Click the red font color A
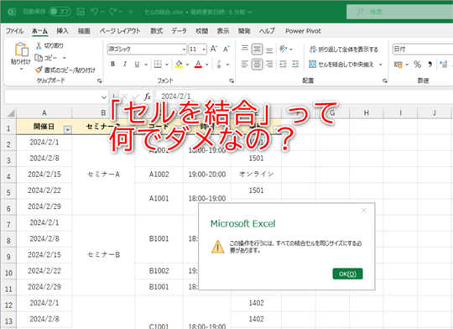This screenshot has height=329, width=453. (198, 64)
